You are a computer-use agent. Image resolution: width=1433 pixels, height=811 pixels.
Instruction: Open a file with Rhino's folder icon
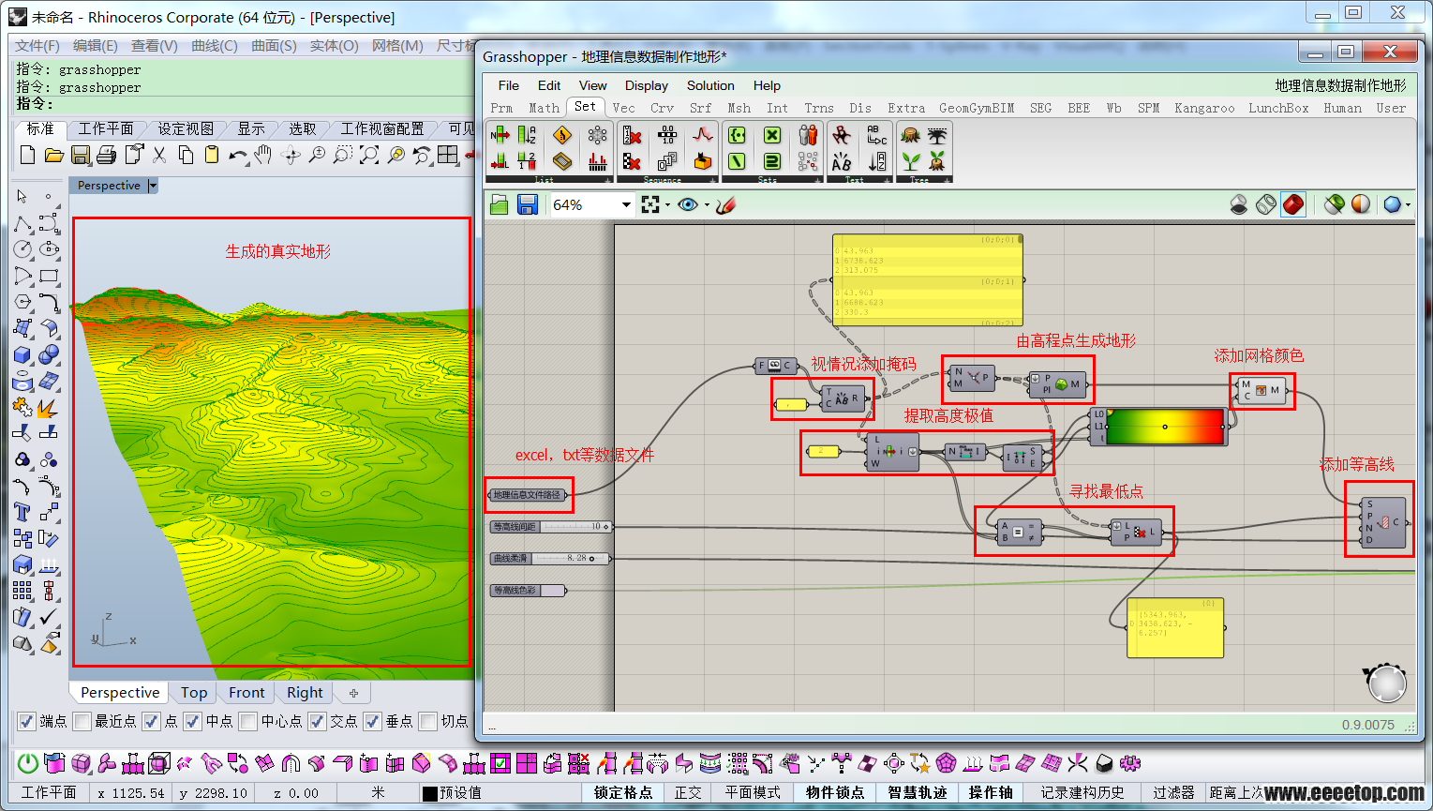(53, 155)
